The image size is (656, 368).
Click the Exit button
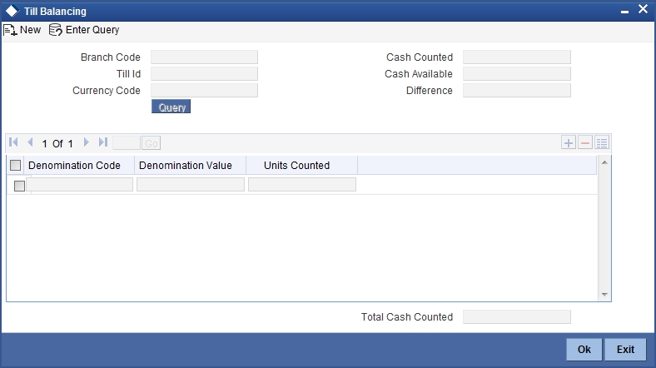click(x=625, y=349)
